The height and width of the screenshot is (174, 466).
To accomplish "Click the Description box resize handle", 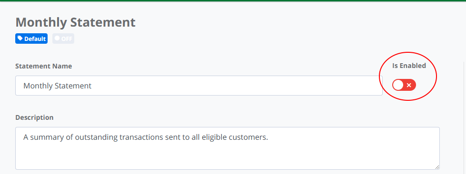I will [x=437, y=167].
